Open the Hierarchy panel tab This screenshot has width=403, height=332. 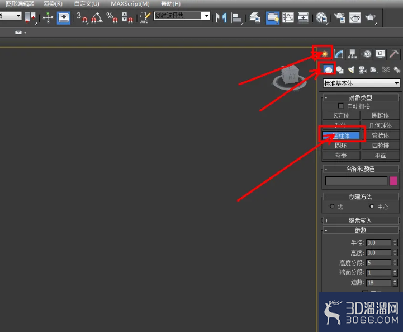tap(352, 54)
